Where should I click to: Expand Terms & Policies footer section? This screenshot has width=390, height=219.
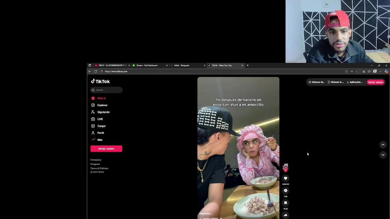pos(99,168)
